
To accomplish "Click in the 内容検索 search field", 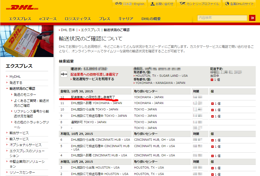I will 222,18.
